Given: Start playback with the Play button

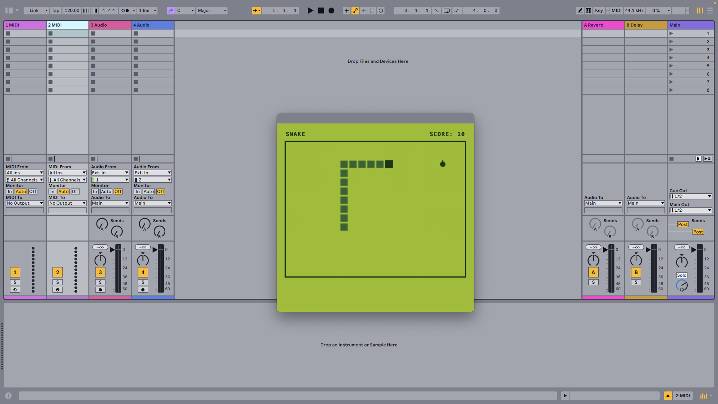Looking at the screenshot, I should [310, 10].
